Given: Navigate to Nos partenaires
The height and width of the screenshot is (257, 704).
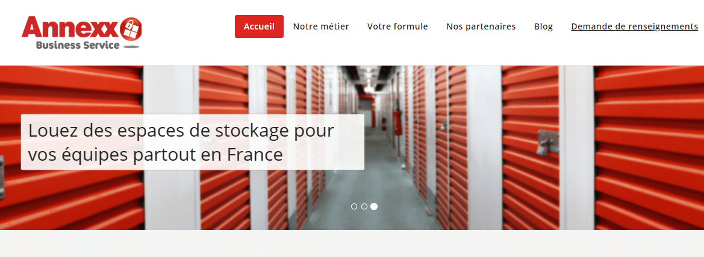Looking at the screenshot, I should point(481,26).
